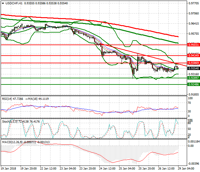Open the chart menu triangle beside USDCHF,H1
The height and width of the screenshot is (172, 200).
(x=3, y=3)
